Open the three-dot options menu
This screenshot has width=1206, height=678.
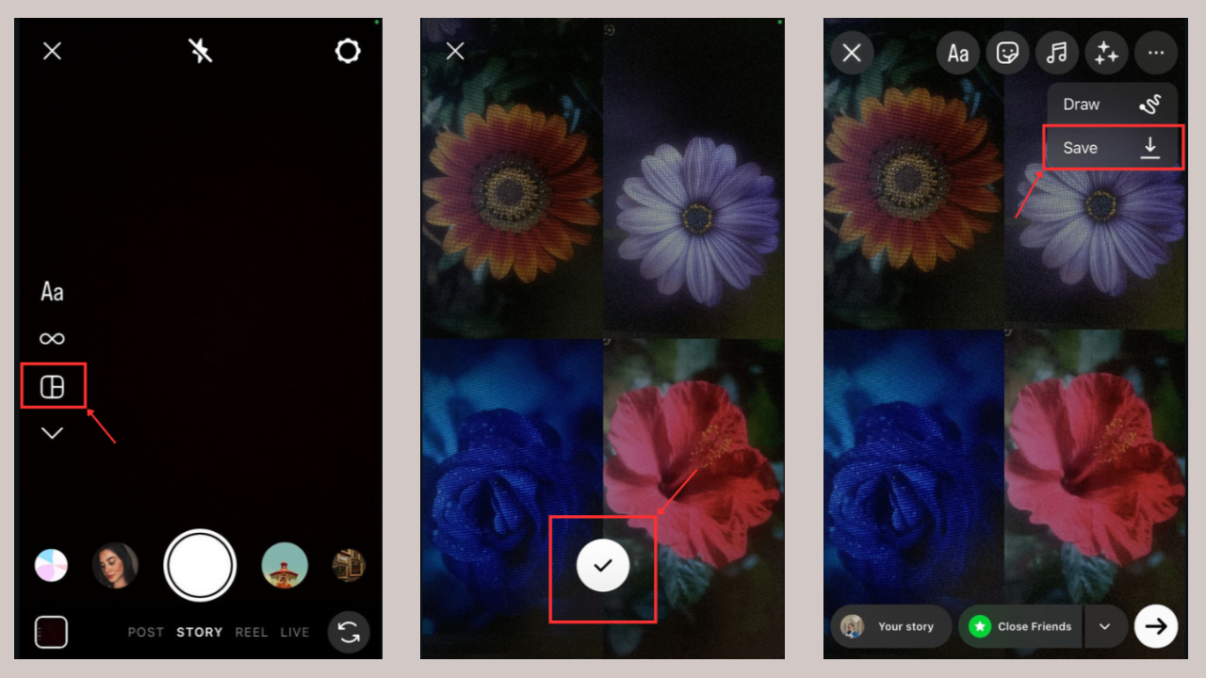pyautogui.click(x=1157, y=53)
